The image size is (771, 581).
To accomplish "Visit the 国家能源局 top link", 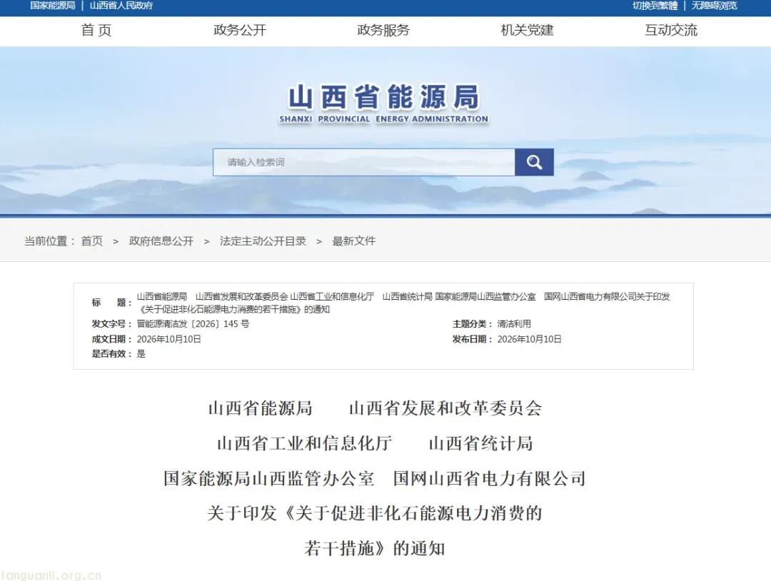I will 53,6.
